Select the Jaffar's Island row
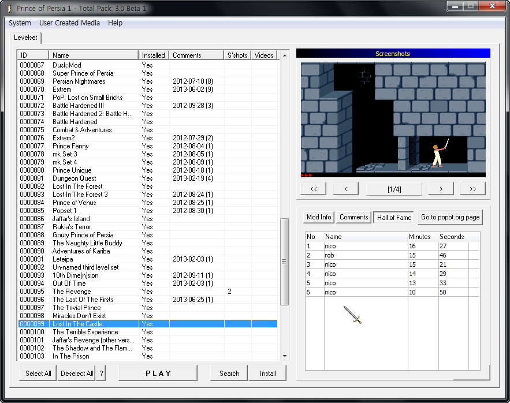Viewport: 510px width, 403px height. pos(148,219)
